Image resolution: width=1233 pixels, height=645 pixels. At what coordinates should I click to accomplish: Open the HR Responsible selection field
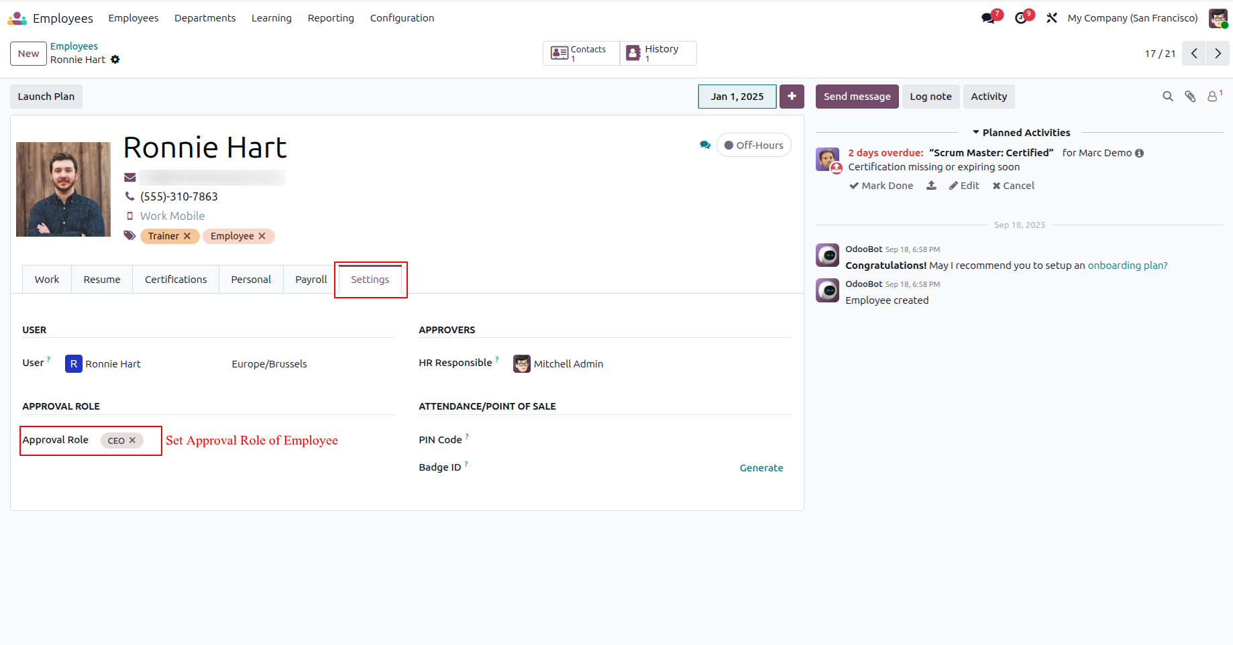point(569,363)
